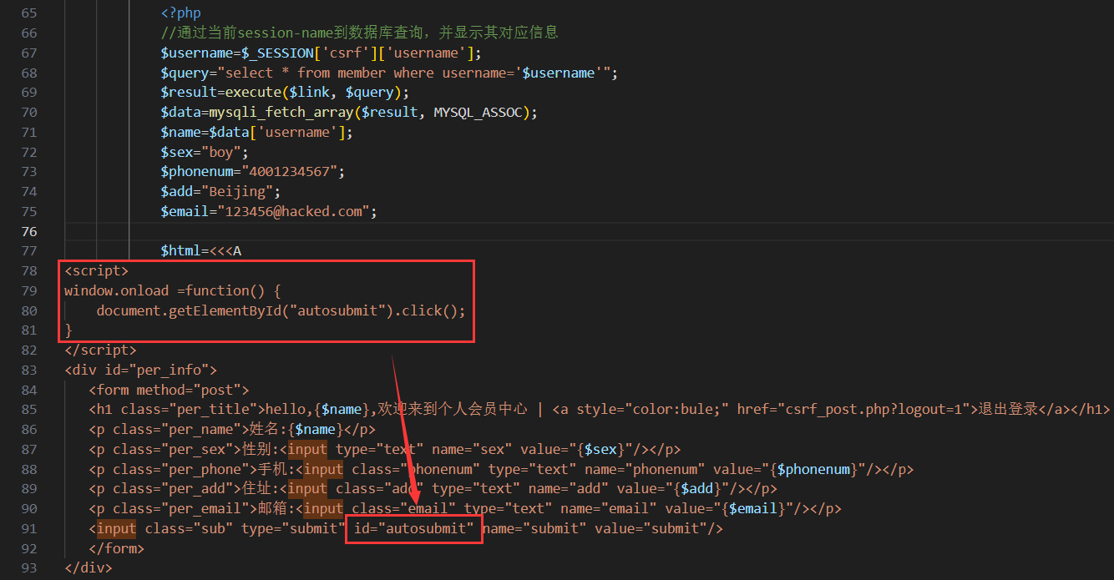Click the closing </div> tag

(89, 568)
